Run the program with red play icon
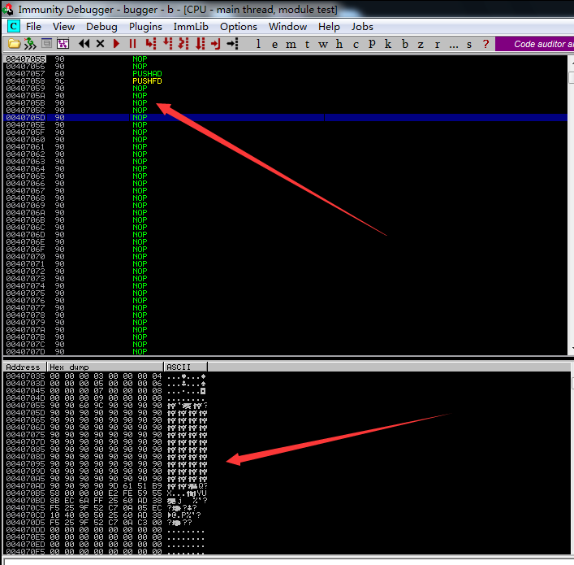This screenshot has width=574, height=565. 117,44
